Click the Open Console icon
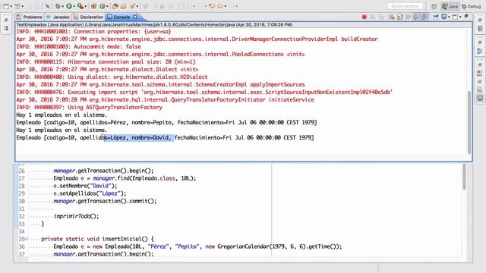The width and height of the screenshot is (486, 273). 456,17
